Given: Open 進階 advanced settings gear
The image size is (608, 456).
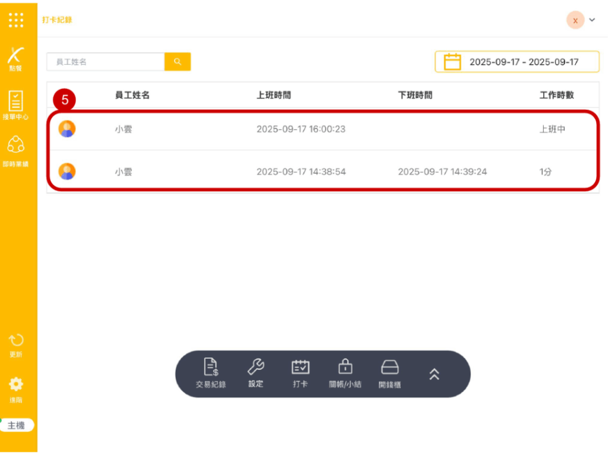Looking at the screenshot, I should pyautogui.click(x=16, y=389).
